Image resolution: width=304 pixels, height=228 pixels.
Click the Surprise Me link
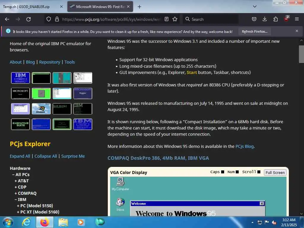coord(73,156)
